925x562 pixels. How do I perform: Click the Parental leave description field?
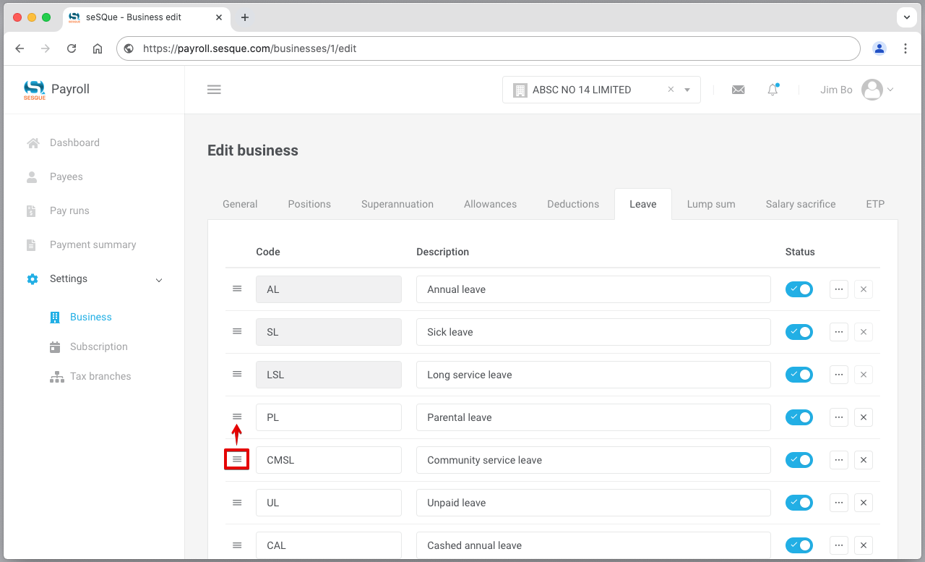pyautogui.click(x=593, y=417)
